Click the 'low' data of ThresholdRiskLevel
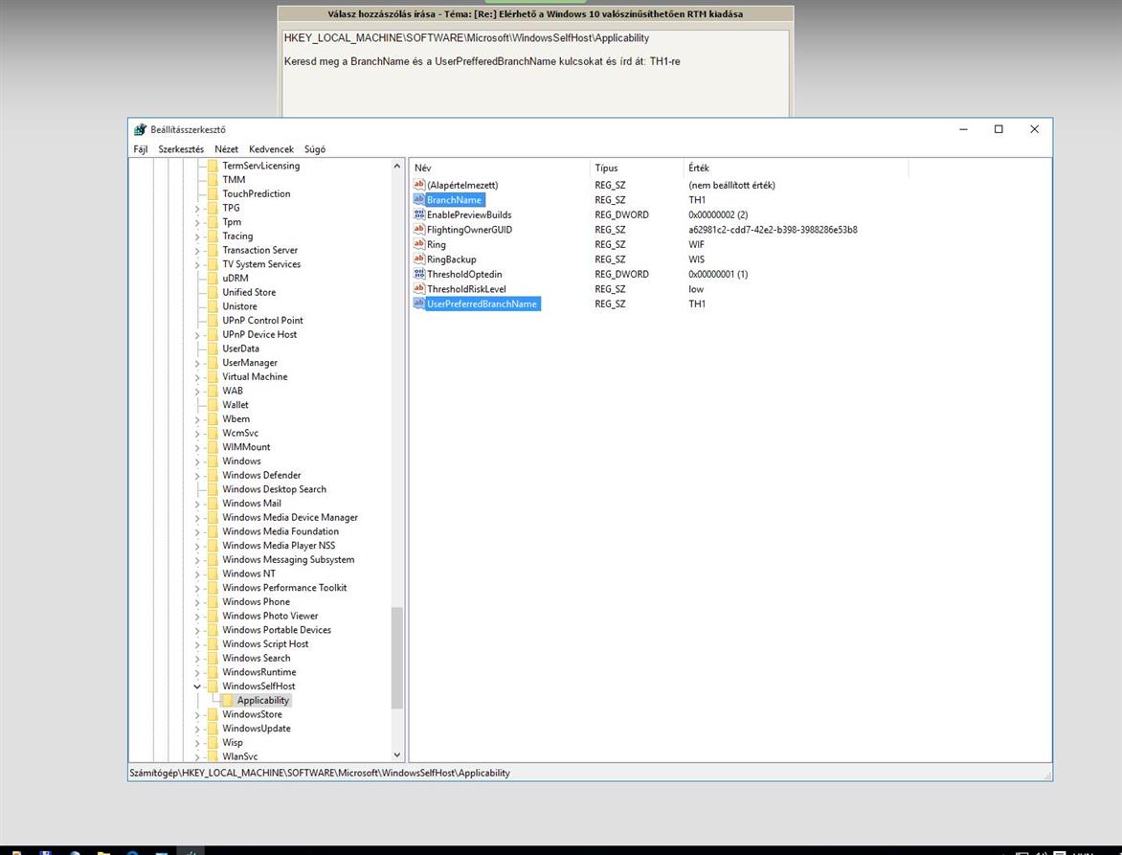Image resolution: width=1122 pixels, height=855 pixels. click(696, 289)
